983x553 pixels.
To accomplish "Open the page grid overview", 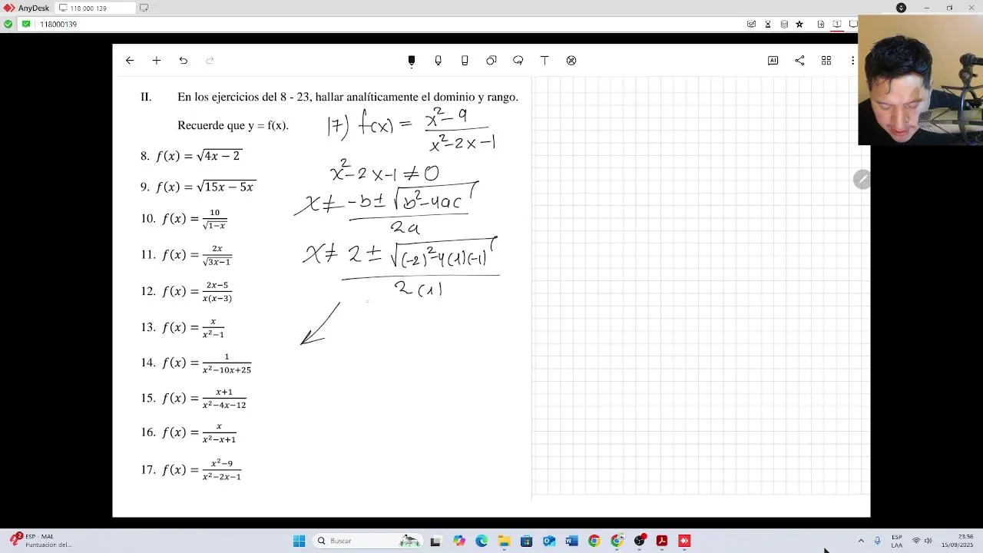I will [826, 61].
